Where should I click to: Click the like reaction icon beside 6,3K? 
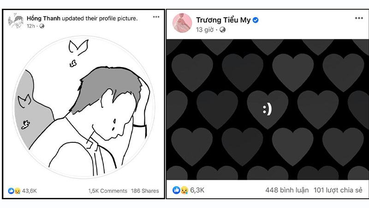point(176,190)
